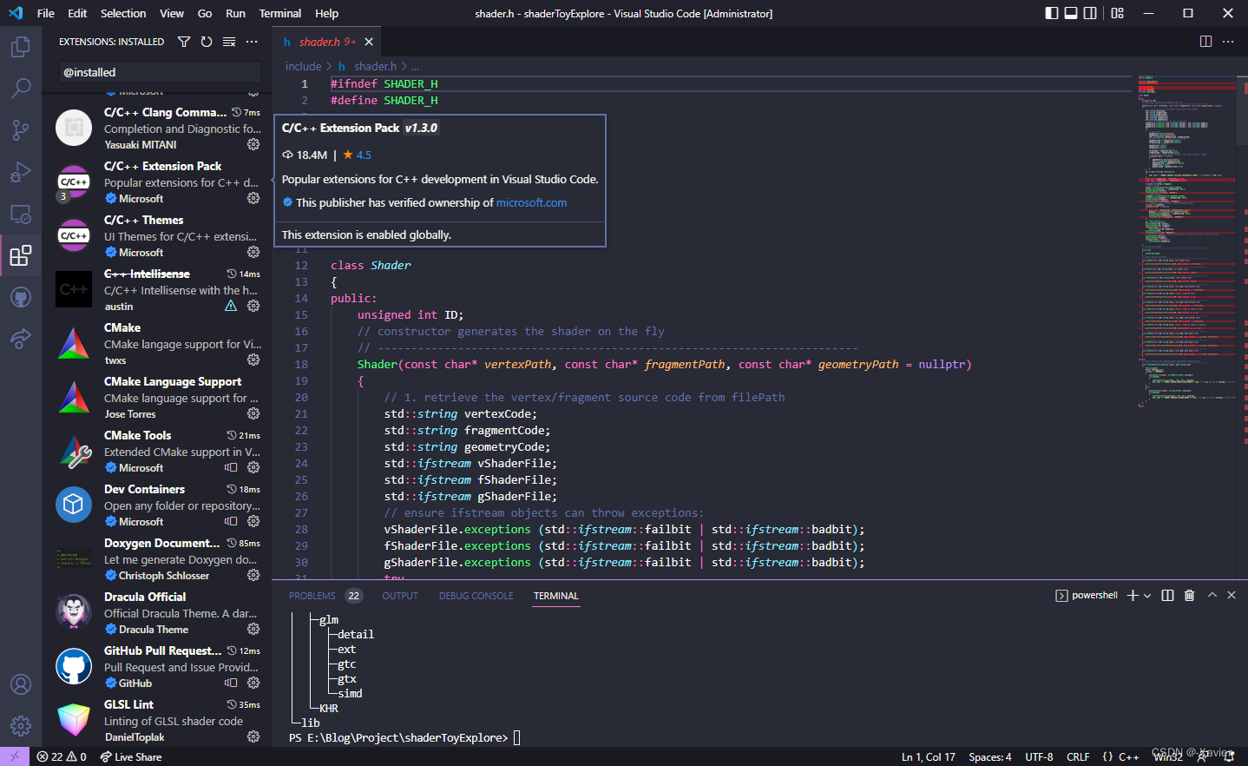
Task: Open extensions view more actions menu
Action: 252,42
